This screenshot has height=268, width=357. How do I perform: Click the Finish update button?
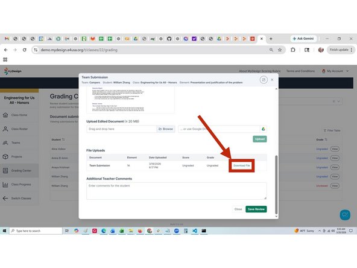(x=341, y=49)
